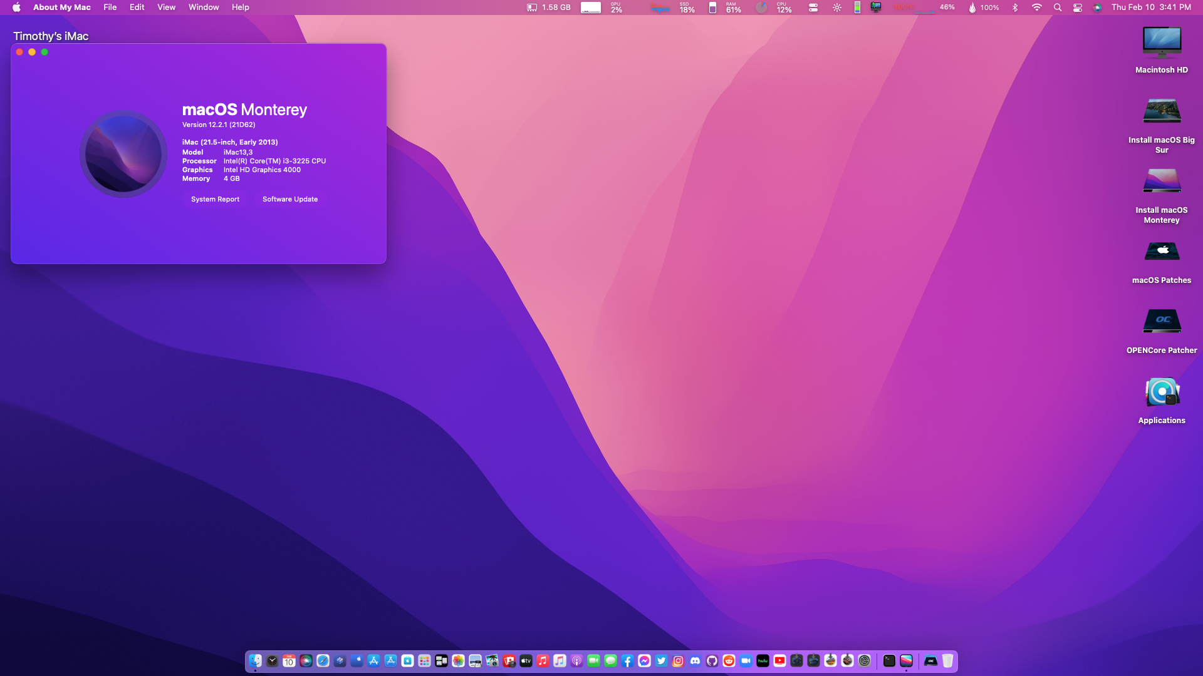Open the Window menu
1203x676 pixels.
[204, 8]
